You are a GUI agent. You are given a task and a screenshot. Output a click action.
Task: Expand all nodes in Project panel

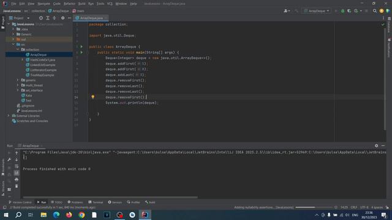(48, 18)
